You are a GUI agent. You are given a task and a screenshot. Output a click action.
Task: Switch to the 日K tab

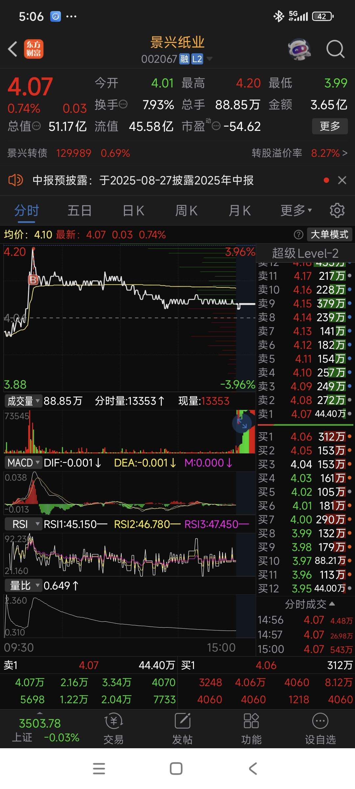pos(133,211)
